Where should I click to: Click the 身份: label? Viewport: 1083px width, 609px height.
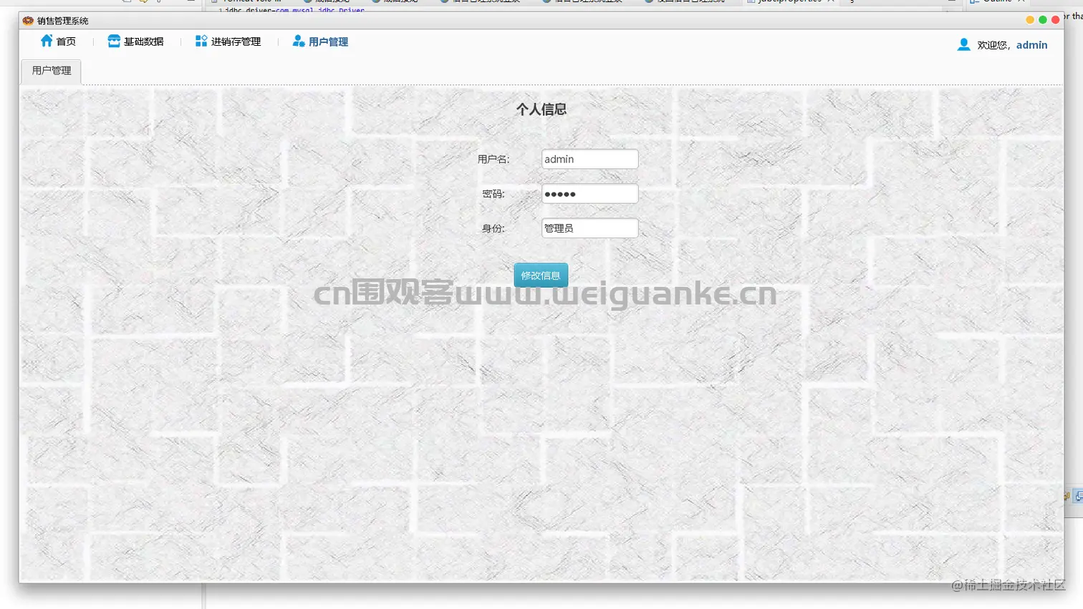click(494, 228)
